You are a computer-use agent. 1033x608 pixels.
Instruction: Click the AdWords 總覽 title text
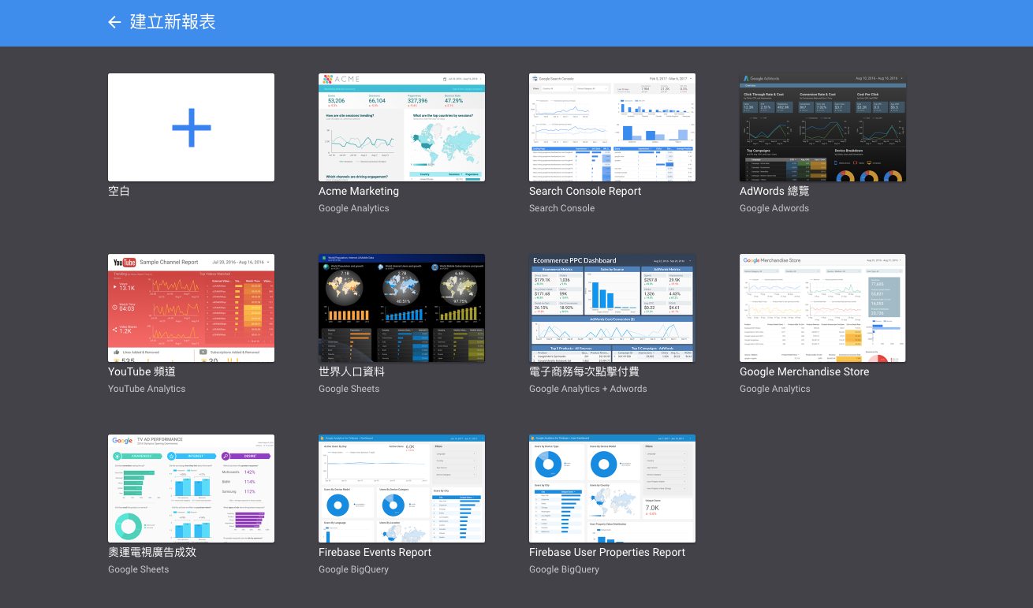point(774,191)
